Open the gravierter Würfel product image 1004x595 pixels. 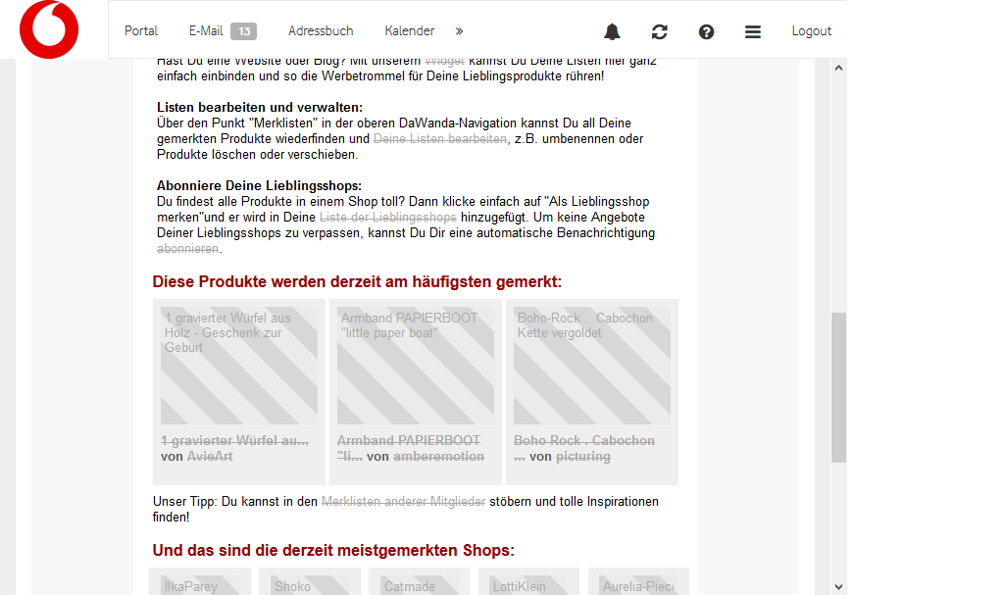[x=239, y=365]
